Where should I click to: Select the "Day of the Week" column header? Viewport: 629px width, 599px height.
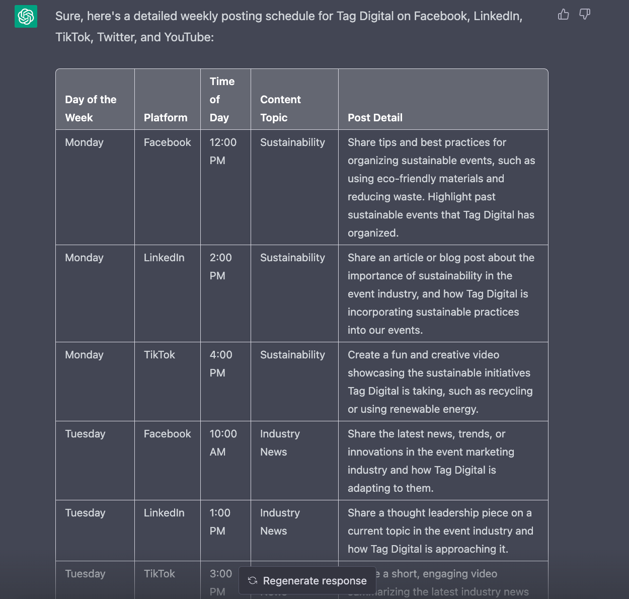[x=91, y=108]
